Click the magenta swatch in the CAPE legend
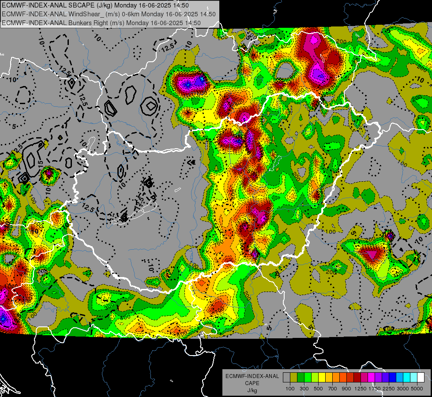The image size is (432, 397). point(372,378)
